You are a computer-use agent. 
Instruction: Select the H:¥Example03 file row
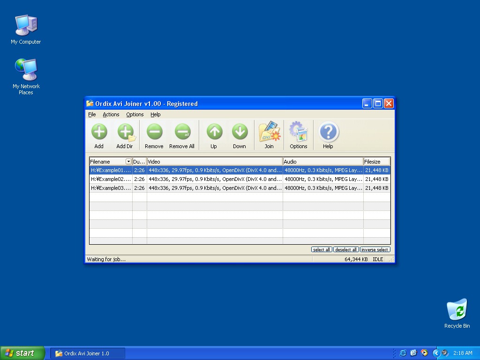pos(240,188)
